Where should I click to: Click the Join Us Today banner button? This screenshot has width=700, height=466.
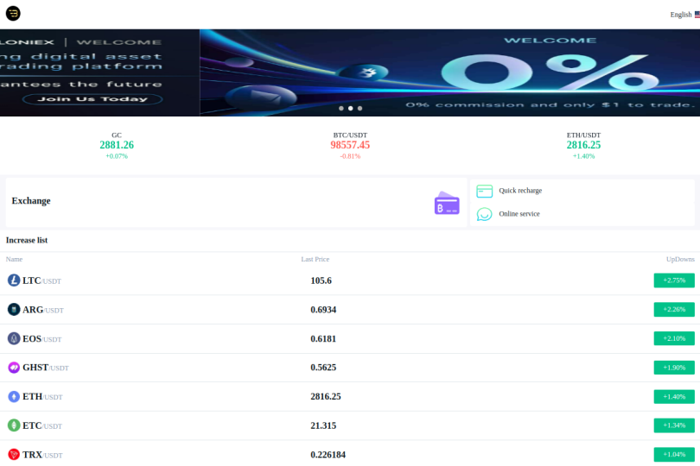tap(92, 99)
